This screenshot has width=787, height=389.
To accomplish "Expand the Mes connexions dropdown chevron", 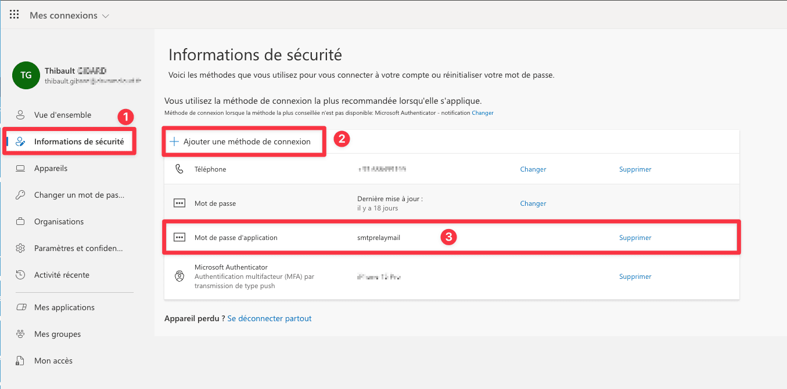I will 105,16.
